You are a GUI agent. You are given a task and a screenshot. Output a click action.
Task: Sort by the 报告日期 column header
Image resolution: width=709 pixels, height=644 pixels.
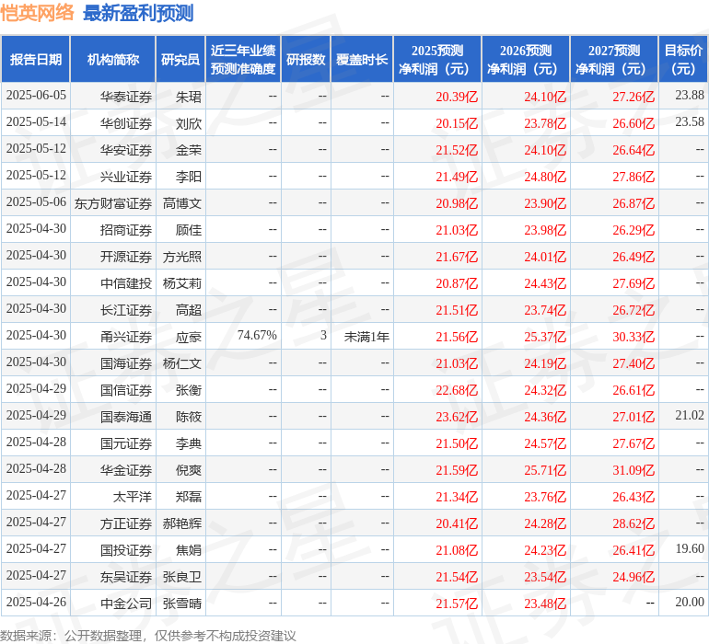[36, 60]
